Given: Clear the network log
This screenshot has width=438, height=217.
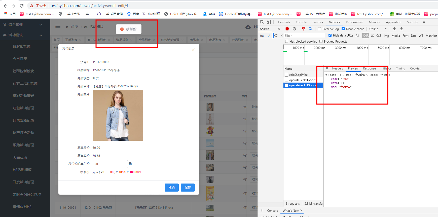Looking at the screenshot, I should click(294, 29).
